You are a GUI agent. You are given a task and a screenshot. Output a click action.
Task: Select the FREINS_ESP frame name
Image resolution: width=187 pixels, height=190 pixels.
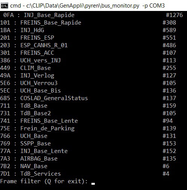[37, 38]
